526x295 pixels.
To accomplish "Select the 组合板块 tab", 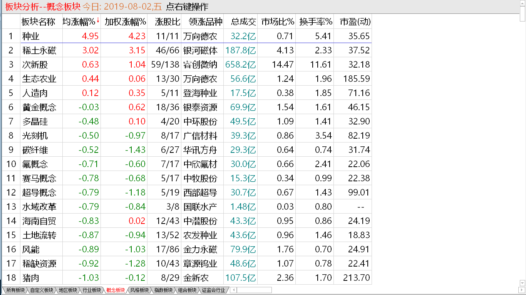I will point(187,290).
